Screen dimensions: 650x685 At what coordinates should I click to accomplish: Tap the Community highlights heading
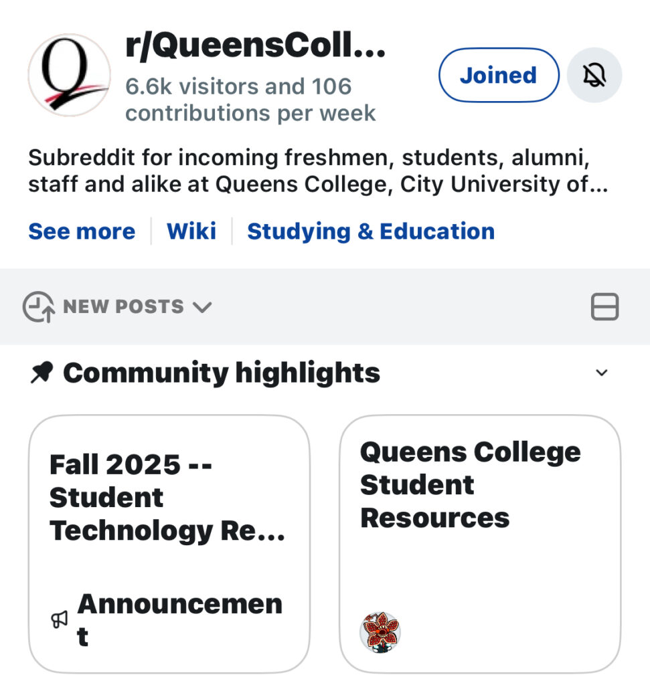[x=221, y=373]
